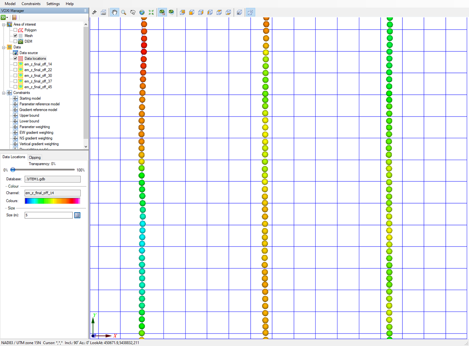Uncheck the Mesh checkbox
The image size is (469, 346).
15,36
